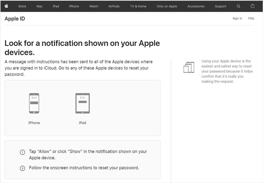263x183 pixels.
Task: Click the iPhone label under device
Action: 34,123
